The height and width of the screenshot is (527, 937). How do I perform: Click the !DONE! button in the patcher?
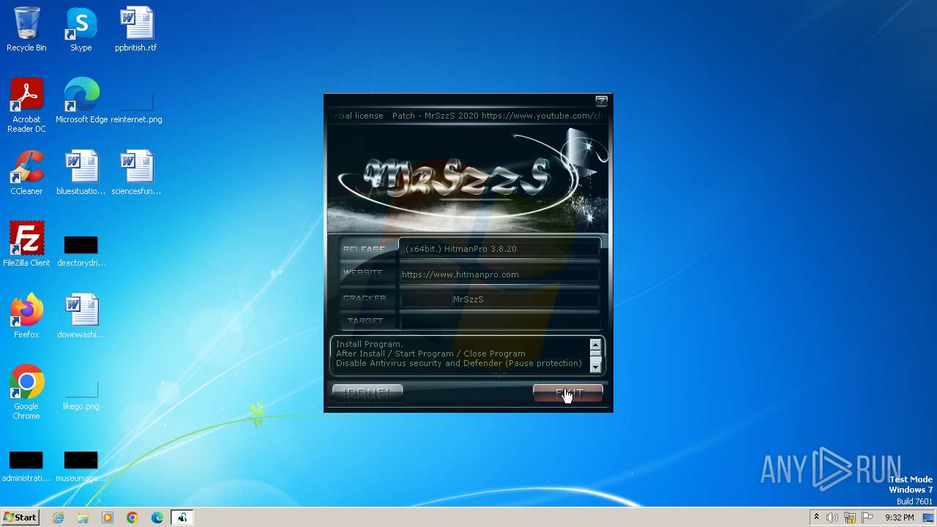coord(367,393)
